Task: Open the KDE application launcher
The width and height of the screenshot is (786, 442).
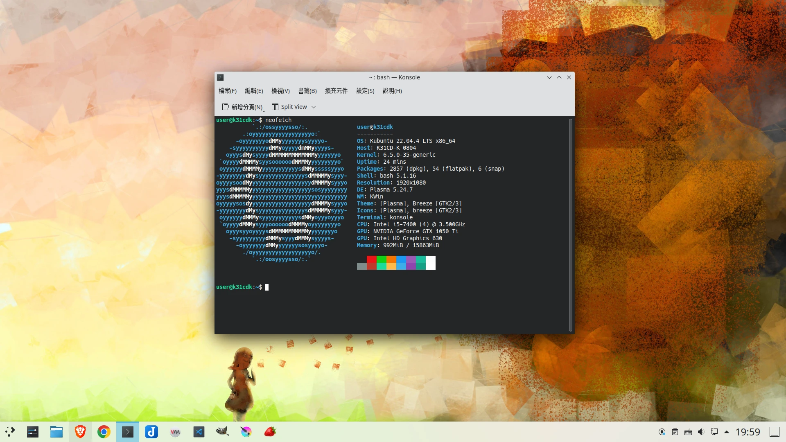Action: pos(10,432)
